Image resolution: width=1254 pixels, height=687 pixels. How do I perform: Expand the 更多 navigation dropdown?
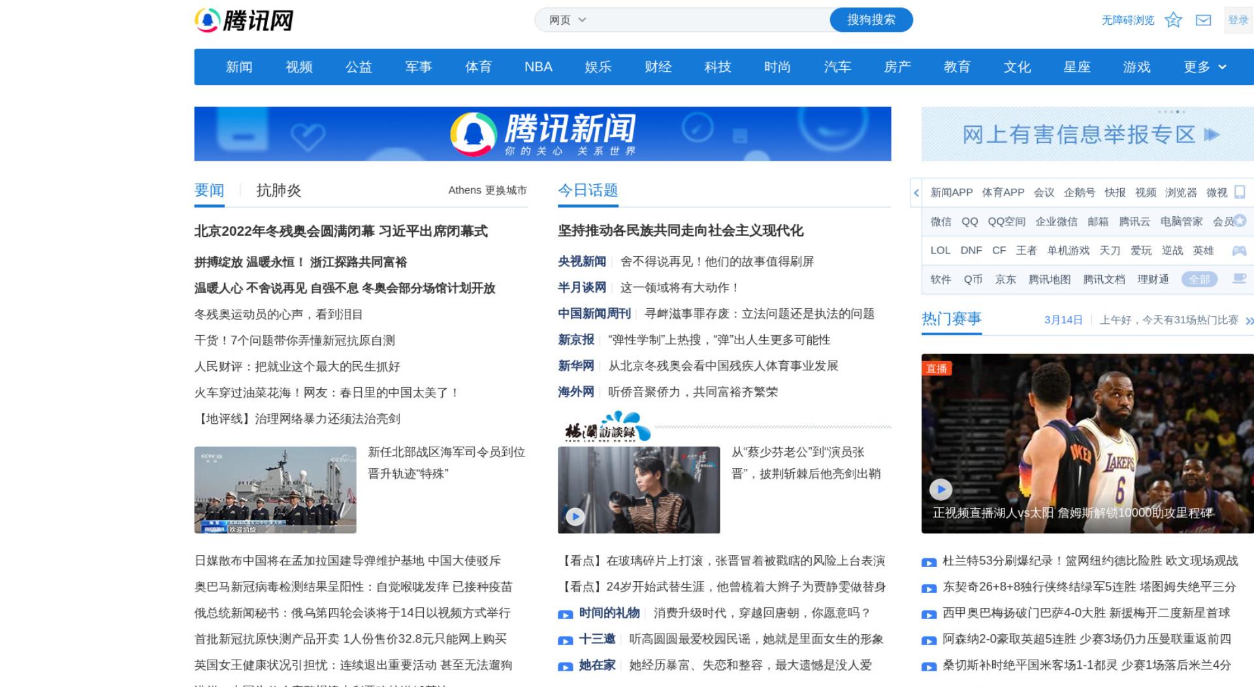point(1205,67)
